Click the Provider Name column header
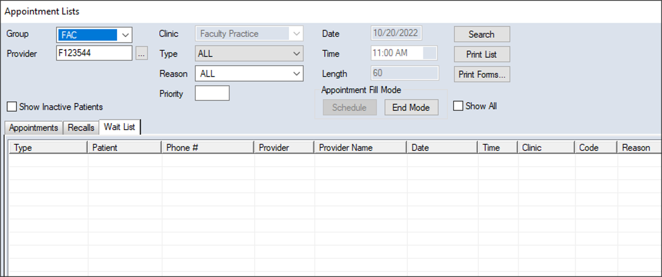The height and width of the screenshot is (277, 662). [360, 148]
